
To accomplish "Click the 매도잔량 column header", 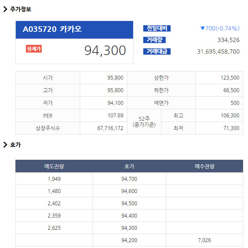I will [54, 166].
